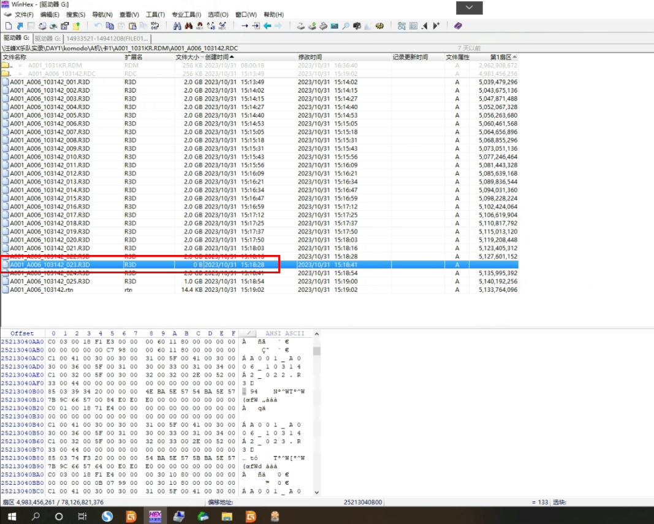Expand the chevron dropdown at top right
Screen dimensions: 654x524
coord(470,7)
